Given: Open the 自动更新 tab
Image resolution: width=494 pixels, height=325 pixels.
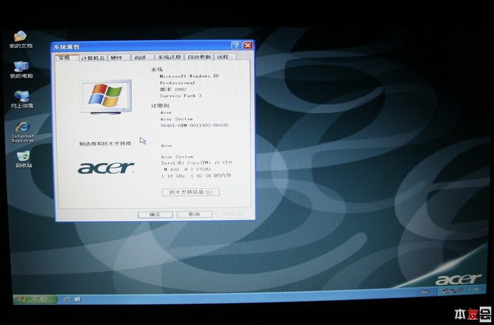Looking at the screenshot, I should tap(199, 57).
